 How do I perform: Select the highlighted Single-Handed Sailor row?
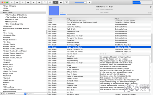pos(99,47)
